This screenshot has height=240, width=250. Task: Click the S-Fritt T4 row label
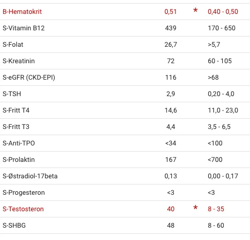(x=16, y=110)
